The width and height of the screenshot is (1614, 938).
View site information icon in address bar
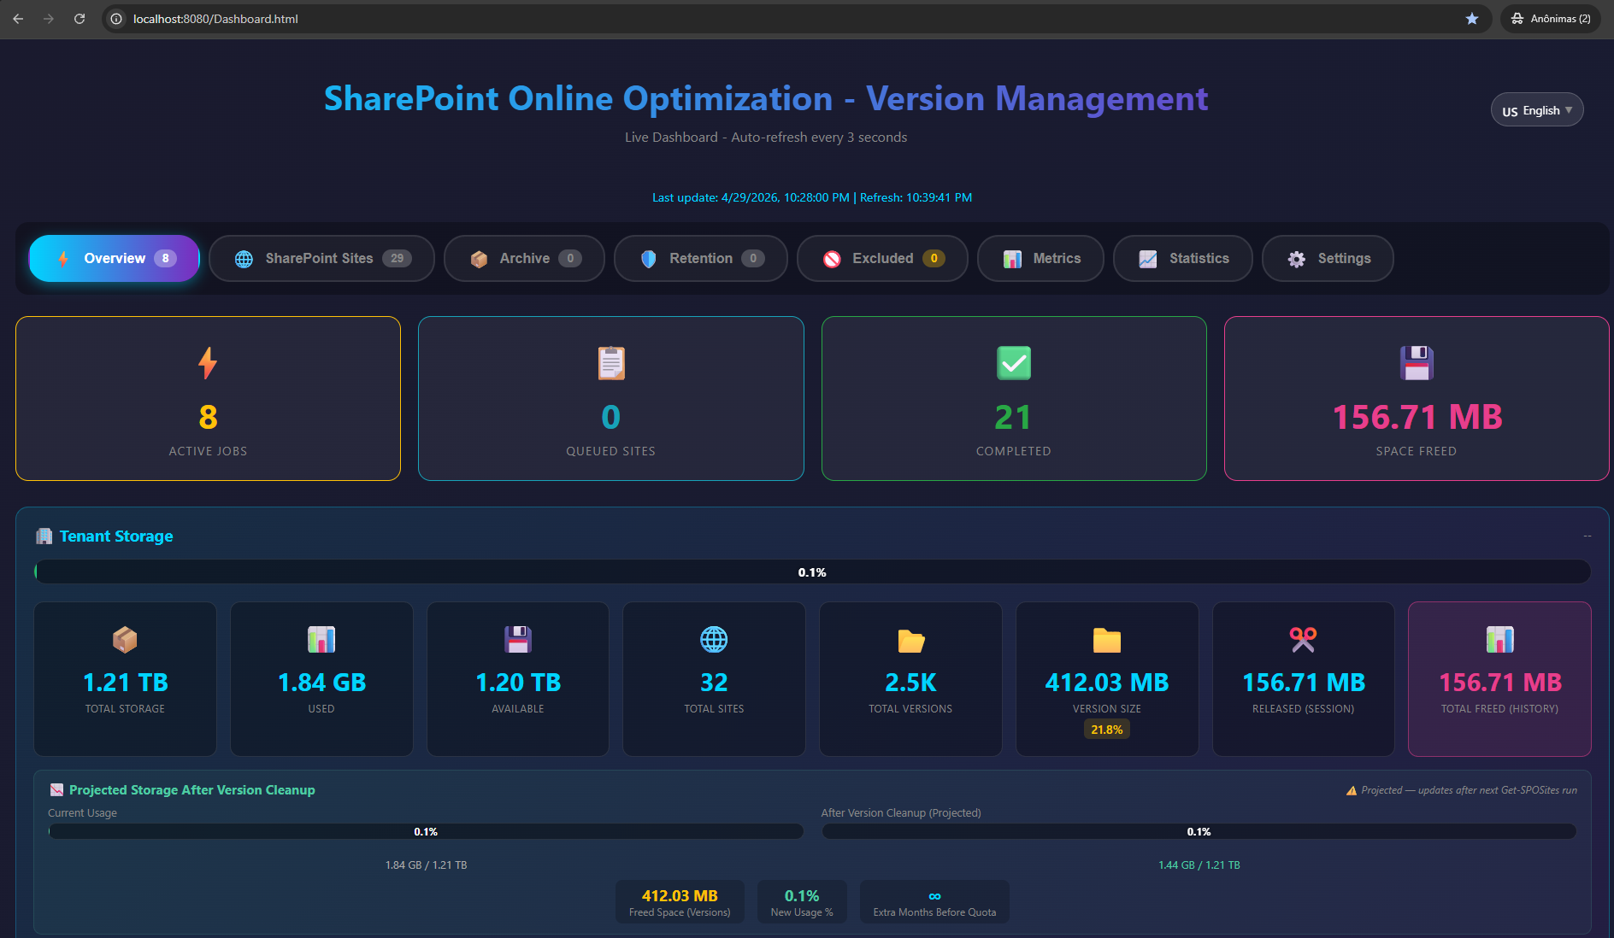[x=117, y=19]
